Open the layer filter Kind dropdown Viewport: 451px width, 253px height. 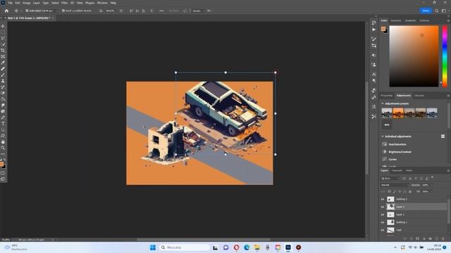pyautogui.click(x=390, y=178)
